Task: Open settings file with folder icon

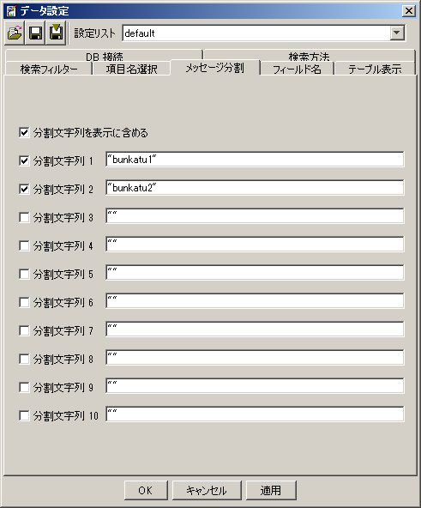Action: pyautogui.click(x=15, y=33)
